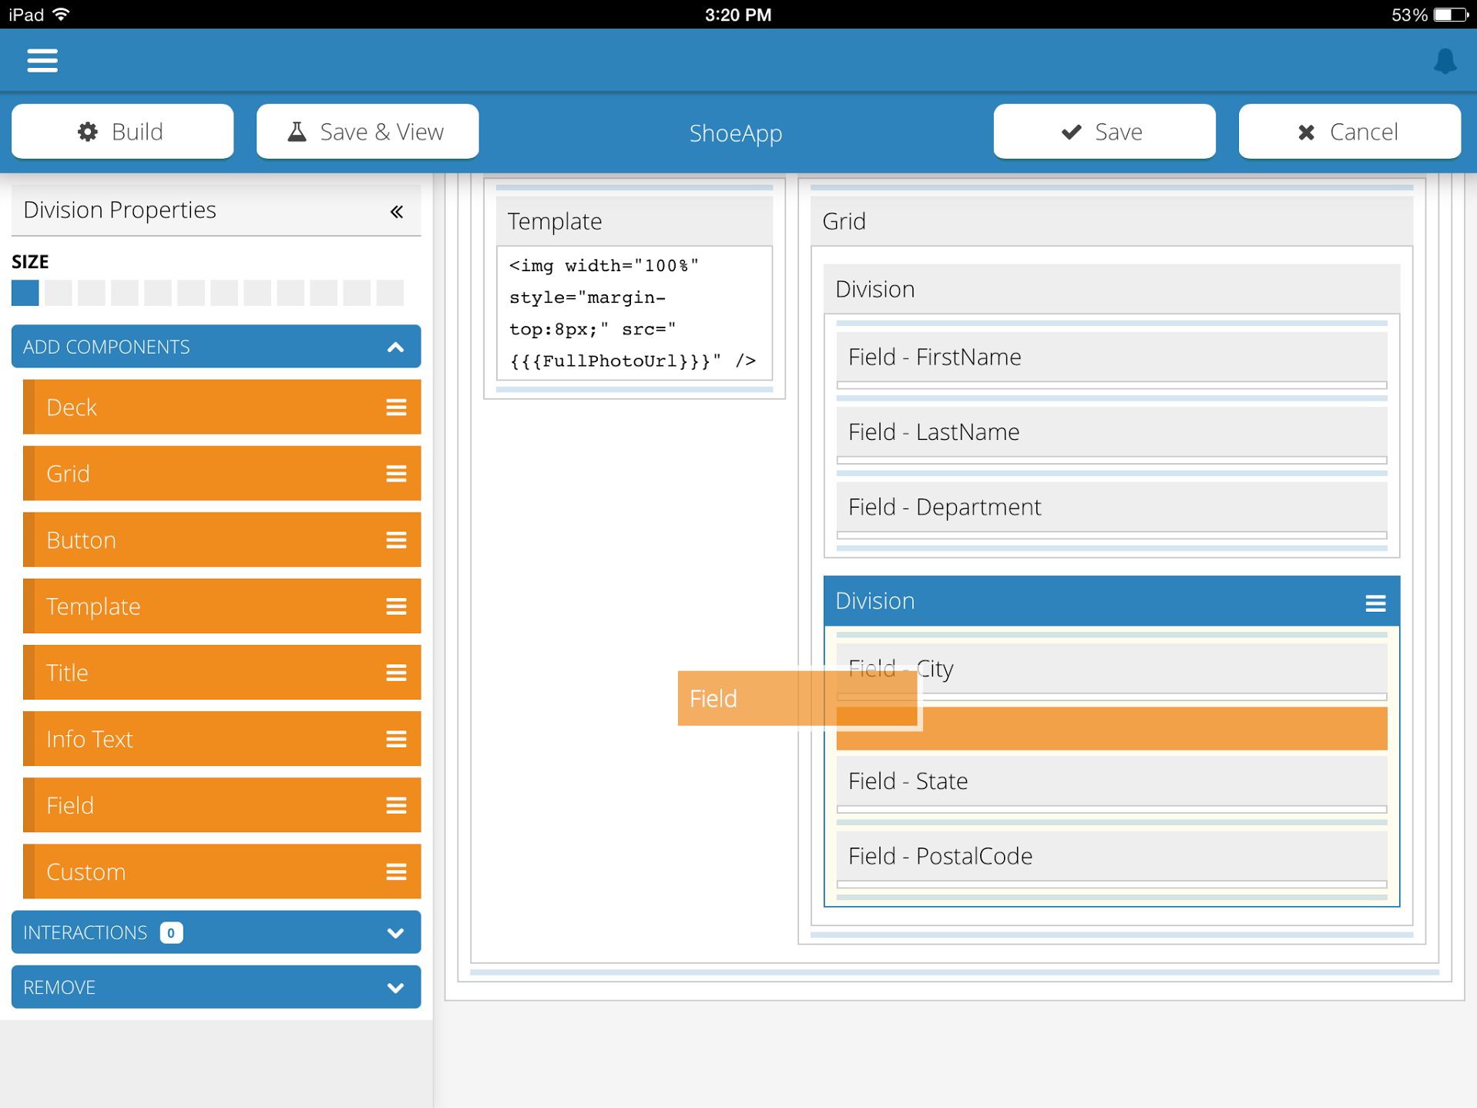Click the Build button
This screenshot has height=1108, width=1477.
pyautogui.click(x=123, y=132)
